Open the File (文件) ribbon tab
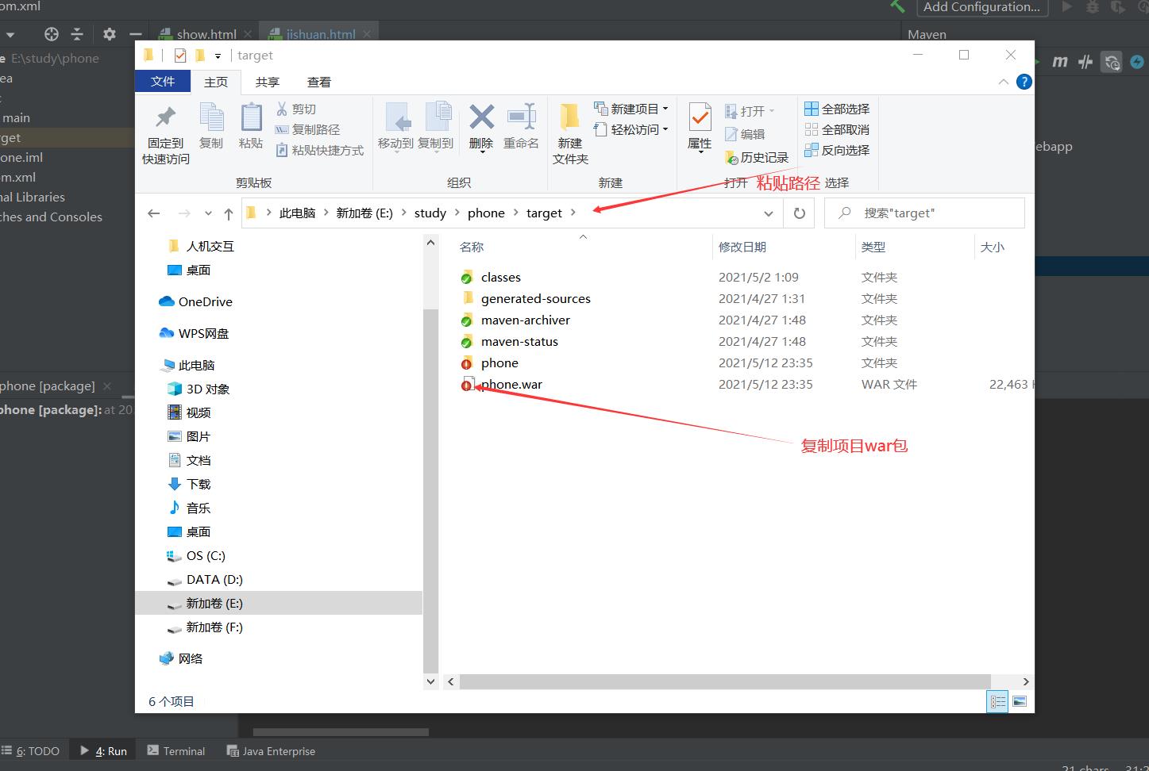This screenshot has width=1149, height=771. (x=163, y=82)
